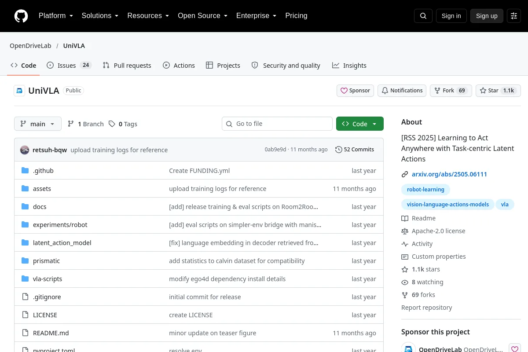
Task: Click the UniVLA repository avatar icon
Action: coord(19,91)
